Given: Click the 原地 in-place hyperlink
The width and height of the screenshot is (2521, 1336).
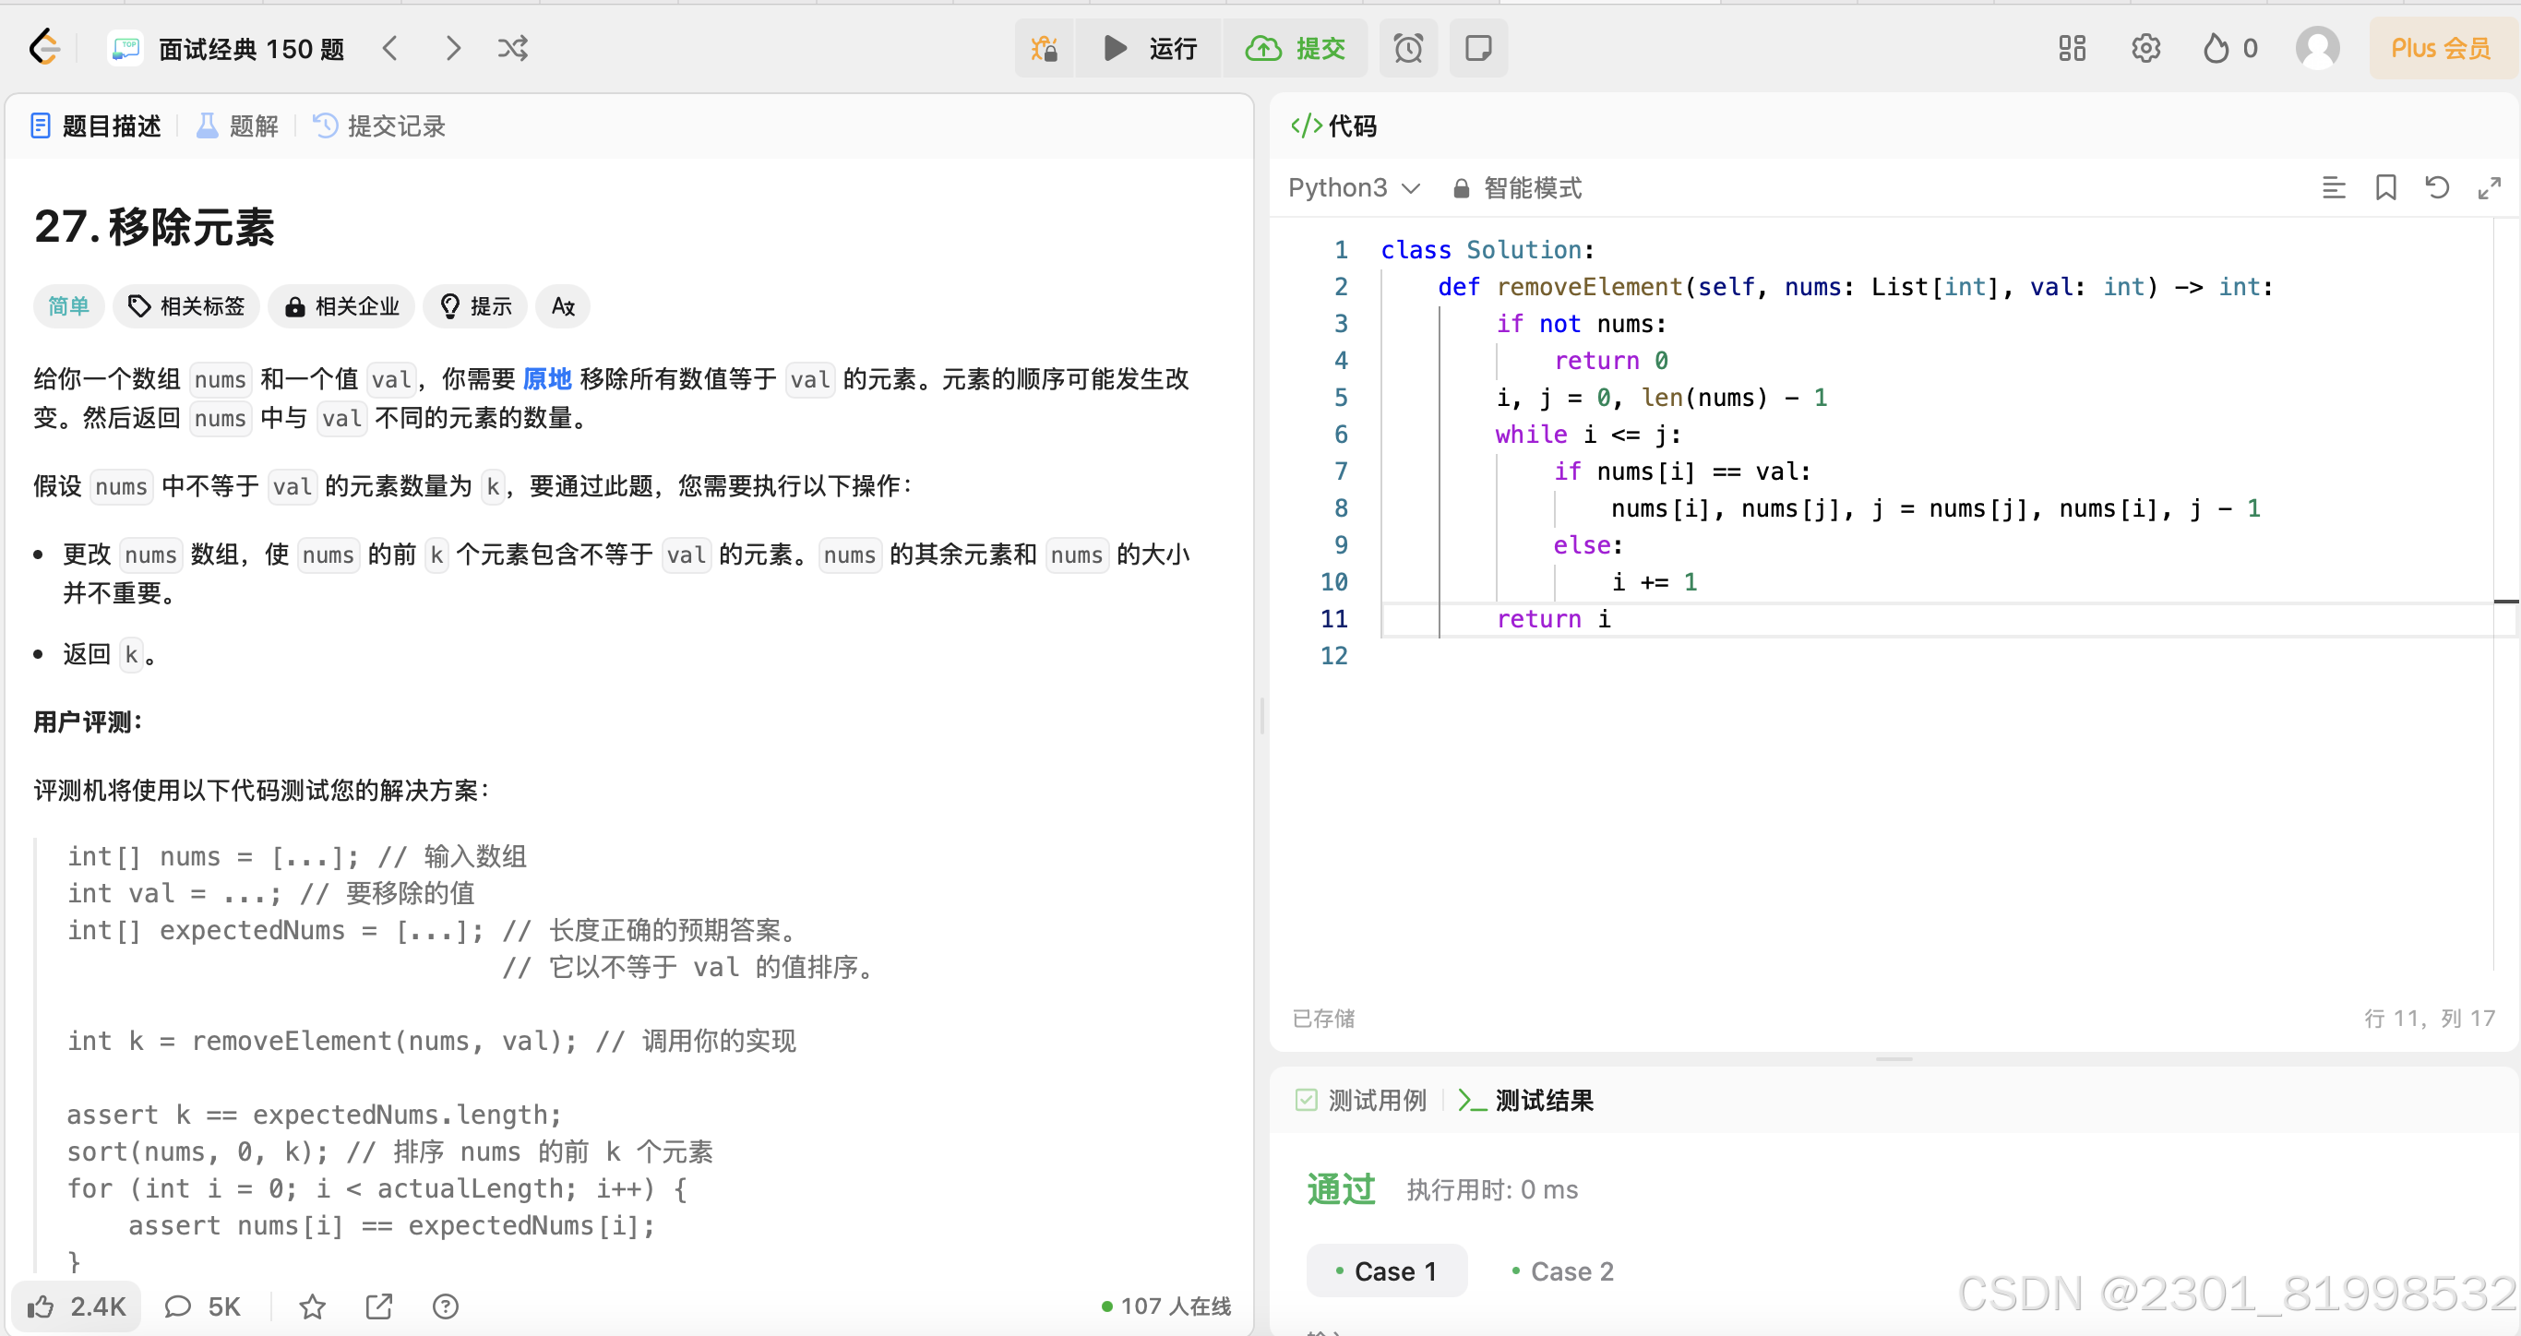Looking at the screenshot, I should pos(547,379).
